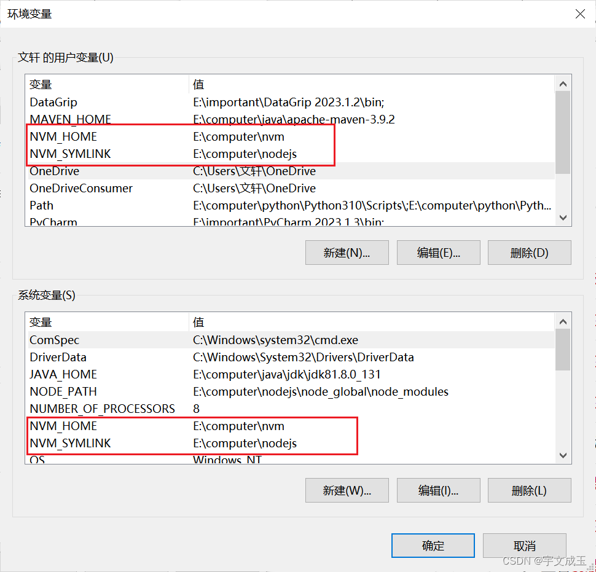
Task: Close the 环境变量 dialog window
Action: coord(580,14)
